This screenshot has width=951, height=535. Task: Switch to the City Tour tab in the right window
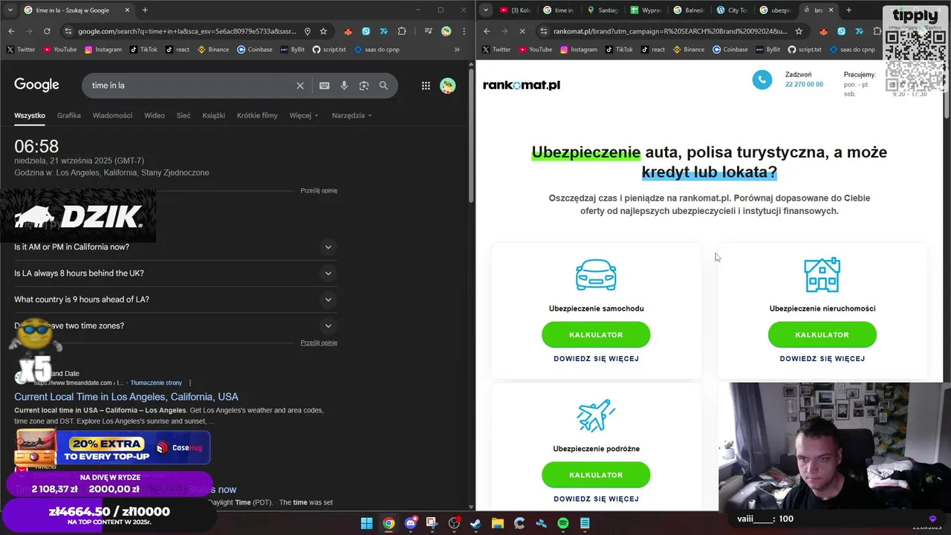pos(732,10)
